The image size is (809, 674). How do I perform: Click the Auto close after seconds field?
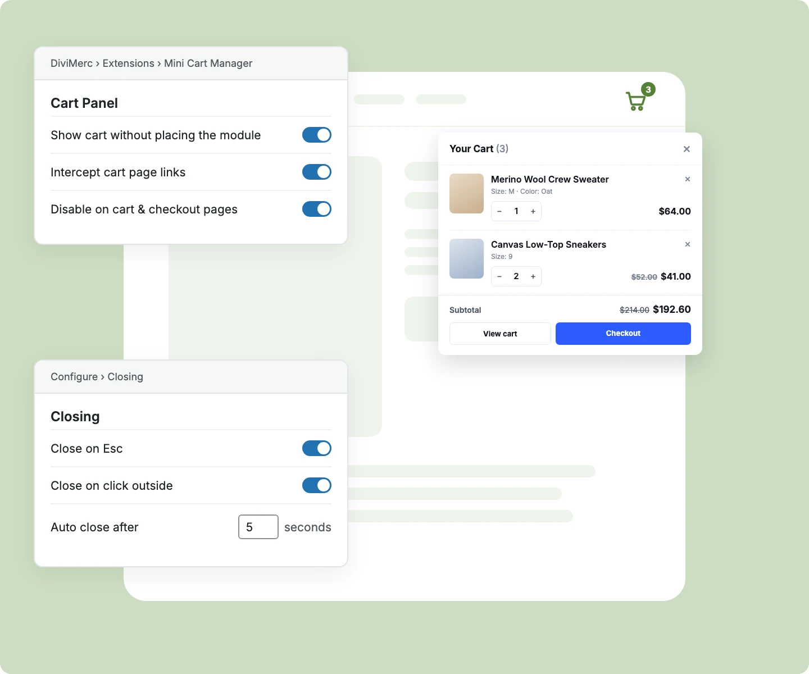[258, 527]
